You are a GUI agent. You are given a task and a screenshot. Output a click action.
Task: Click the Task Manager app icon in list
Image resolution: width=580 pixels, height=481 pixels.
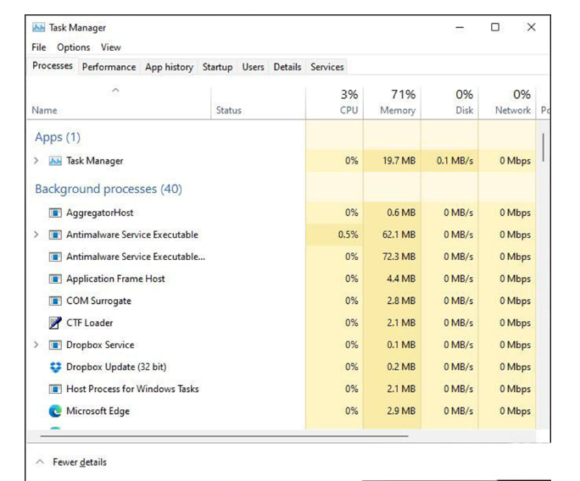pos(55,161)
